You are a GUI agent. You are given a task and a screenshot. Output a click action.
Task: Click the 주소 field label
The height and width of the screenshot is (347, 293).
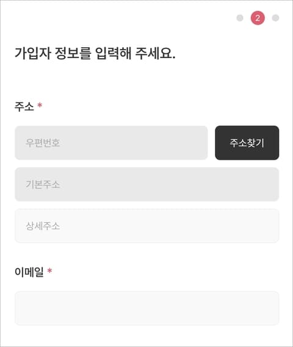coord(24,106)
